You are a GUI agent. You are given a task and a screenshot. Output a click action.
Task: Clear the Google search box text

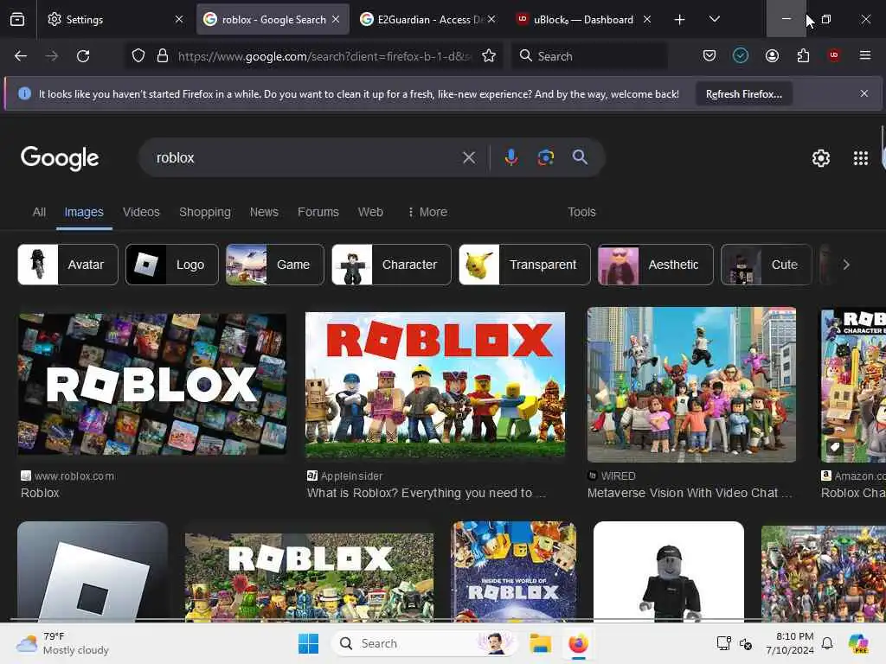coord(468,157)
